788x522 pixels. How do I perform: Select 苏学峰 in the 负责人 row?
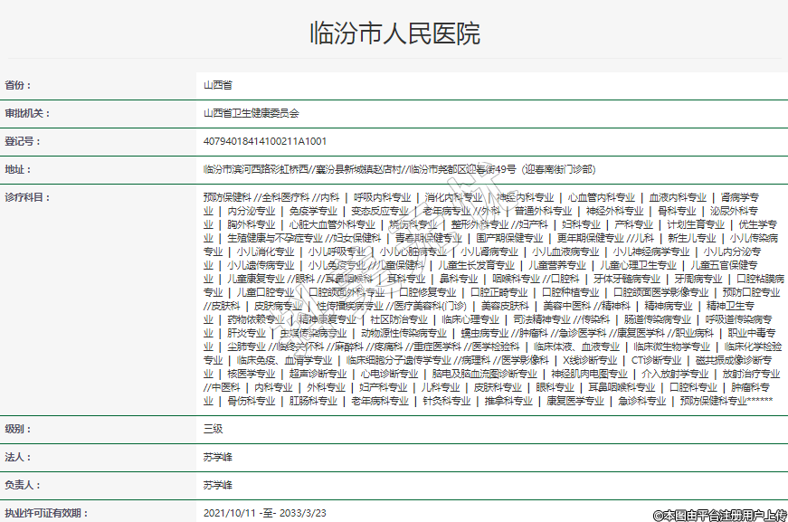[218, 485]
